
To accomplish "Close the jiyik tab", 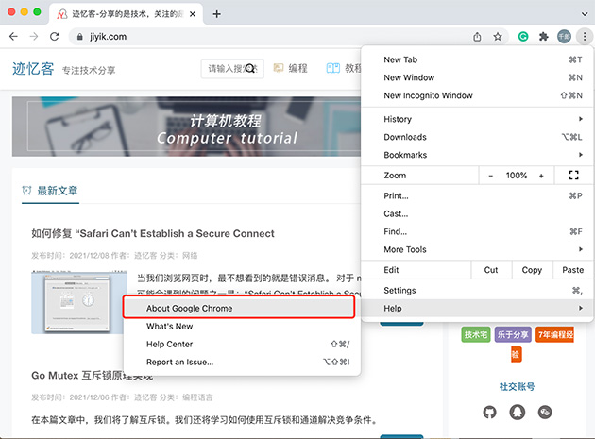I will point(193,14).
